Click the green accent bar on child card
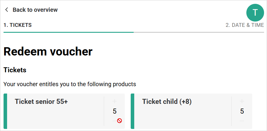Viewport: 267px width, 131px height. pyautogui.click(x=132, y=111)
